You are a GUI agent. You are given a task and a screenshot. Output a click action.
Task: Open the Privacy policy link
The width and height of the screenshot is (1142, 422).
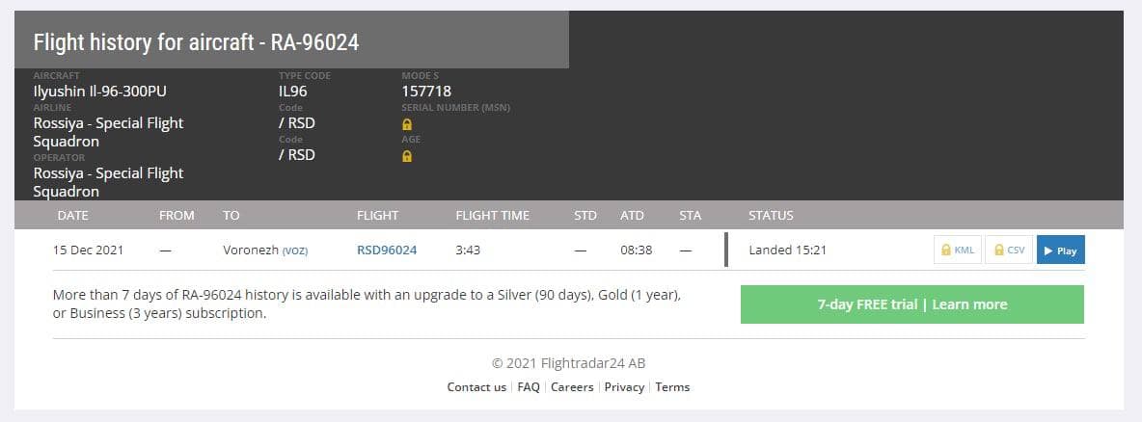[x=624, y=387]
